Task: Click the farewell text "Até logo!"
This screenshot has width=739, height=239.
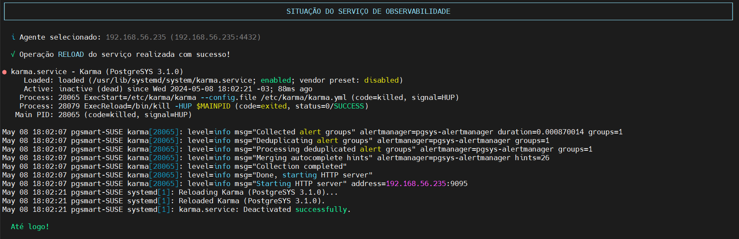Action: click(x=30, y=227)
